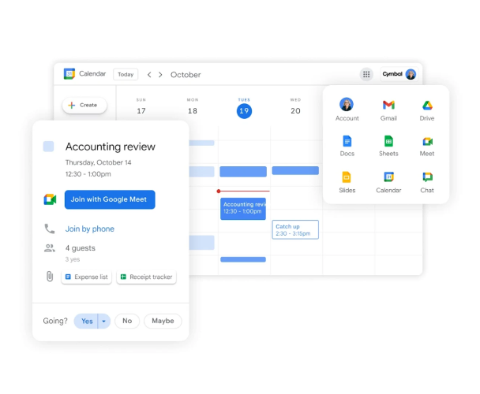
Task: Go to previous week with left chevron
Action: pos(149,75)
